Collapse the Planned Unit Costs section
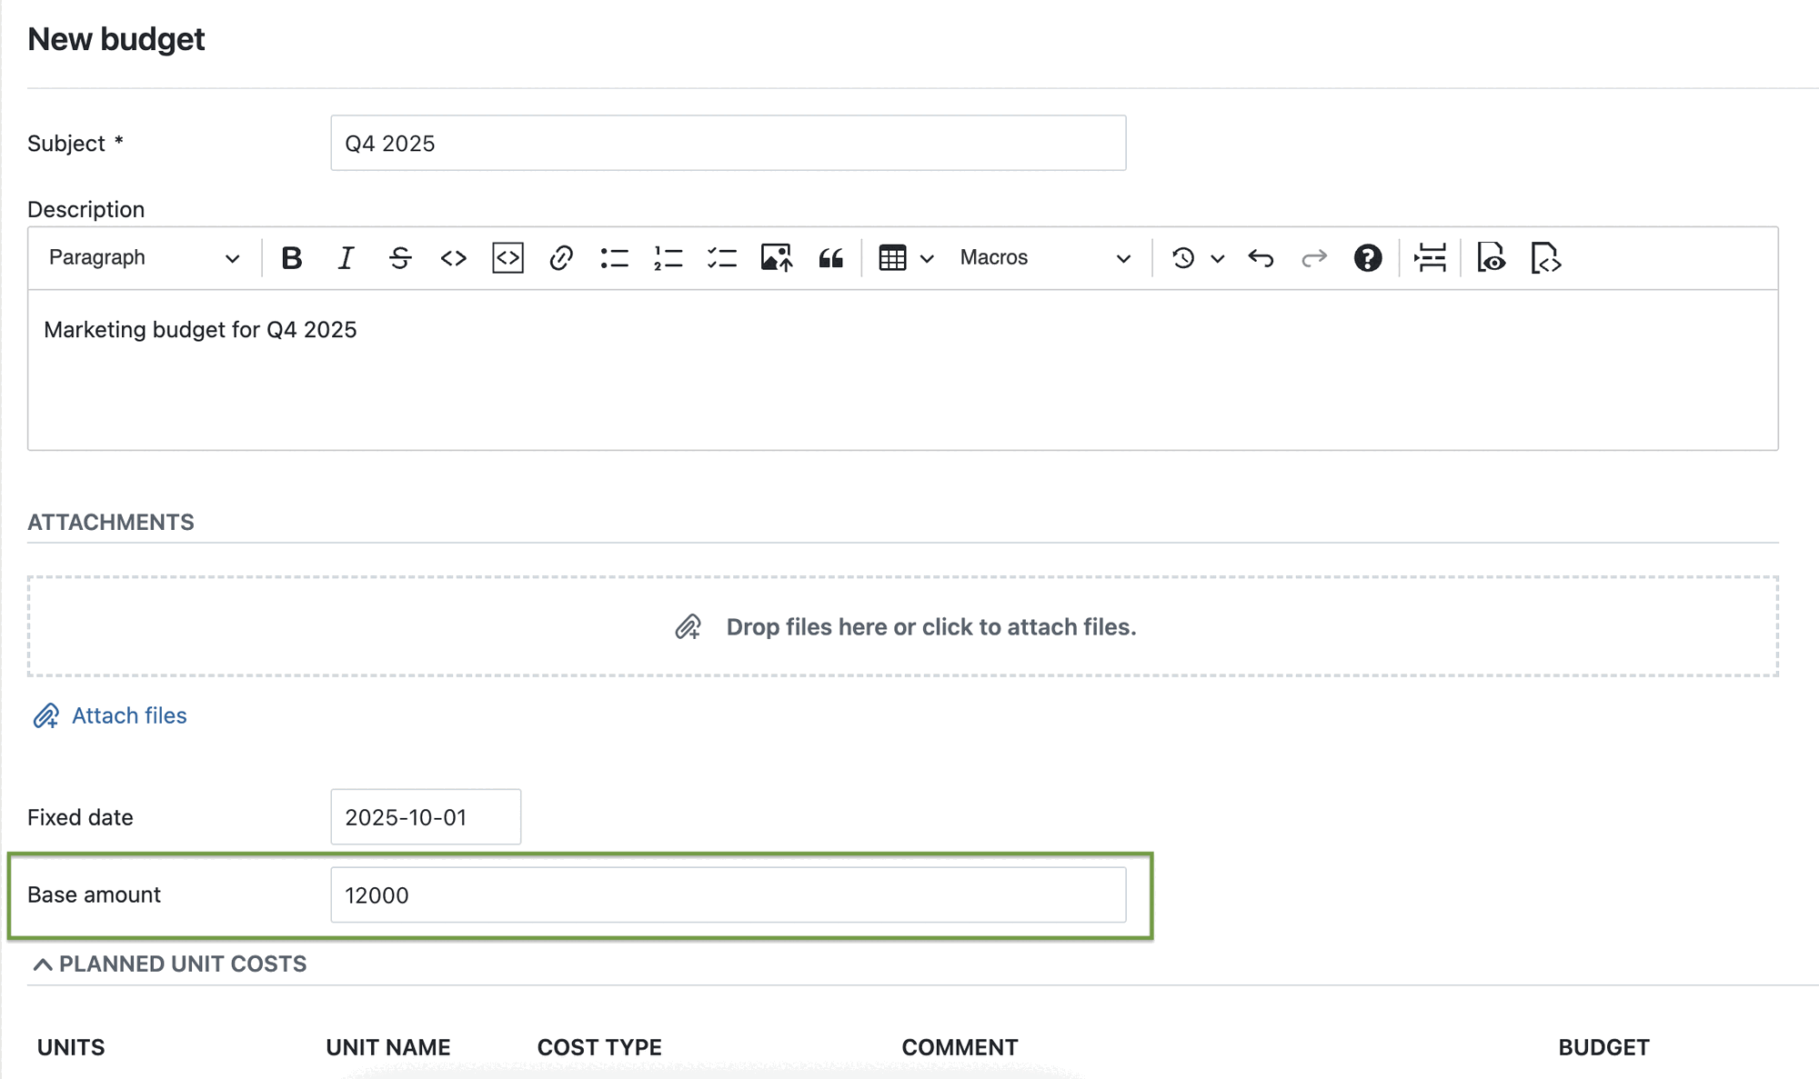Image resolution: width=1819 pixels, height=1079 pixels. click(42, 964)
